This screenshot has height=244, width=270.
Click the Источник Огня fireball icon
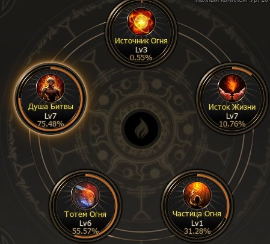tap(141, 21)
